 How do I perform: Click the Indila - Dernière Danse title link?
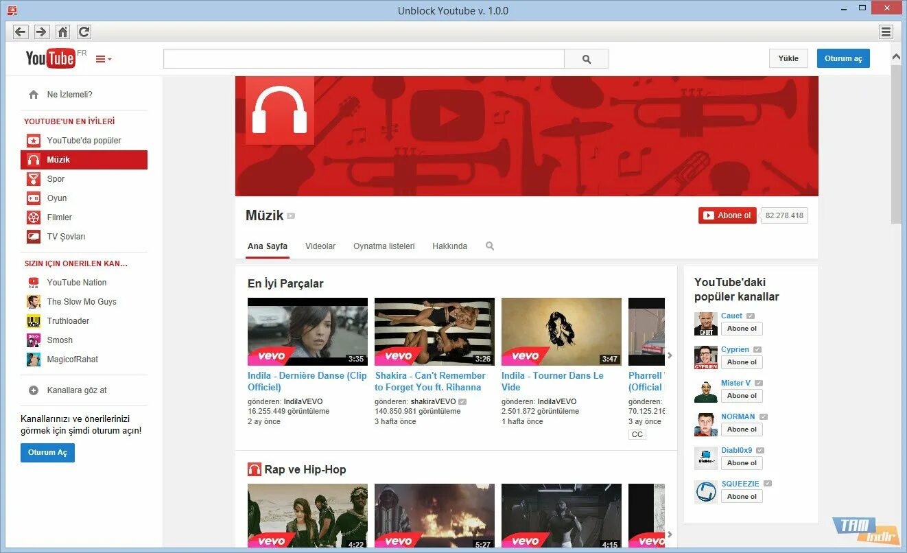[307, 381]
